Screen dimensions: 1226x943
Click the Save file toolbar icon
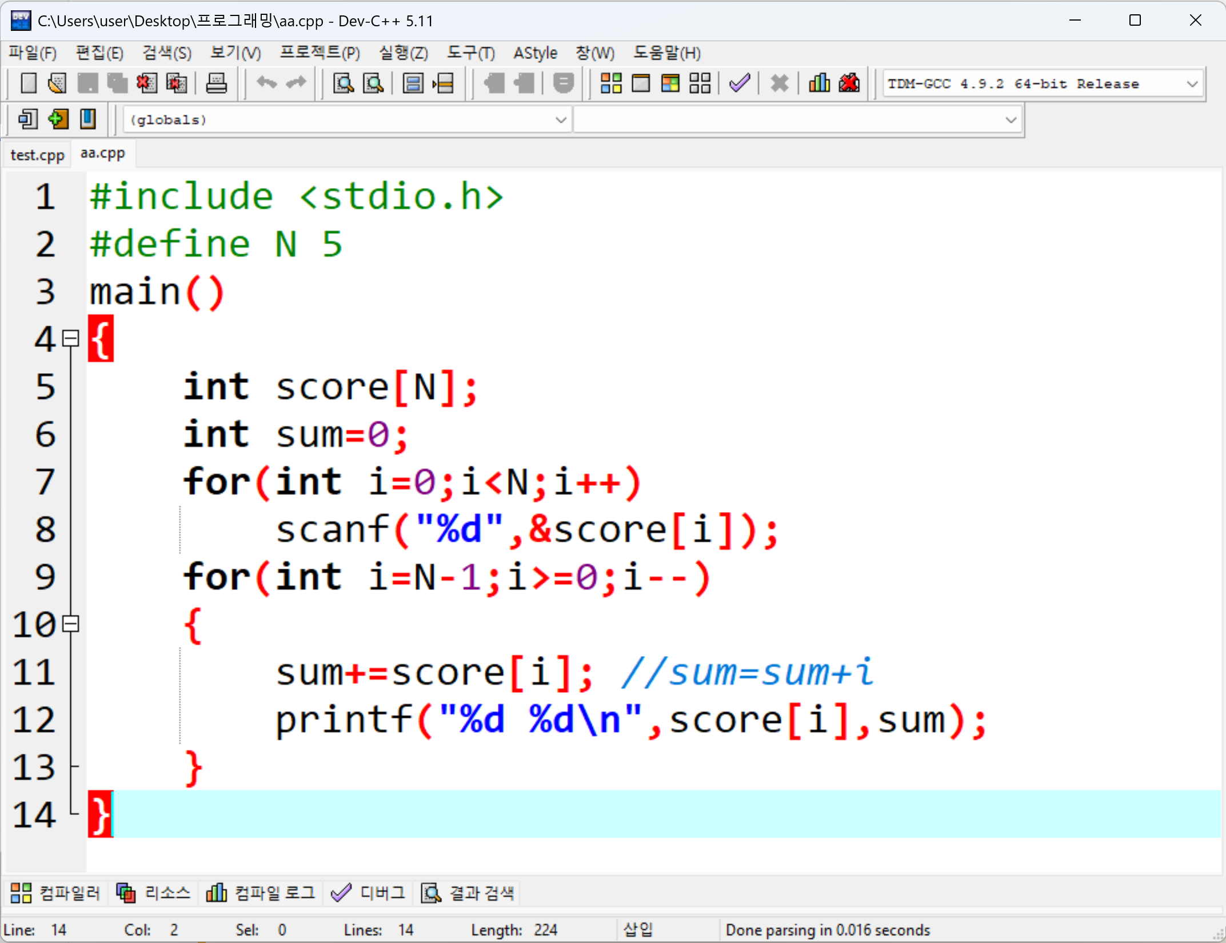click(x=87, y=83)
